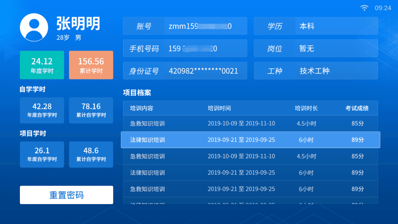Select the orange 累计学时 156.56 tile
This screenshot has width=398, height=224.
click(x=91, y=65)
